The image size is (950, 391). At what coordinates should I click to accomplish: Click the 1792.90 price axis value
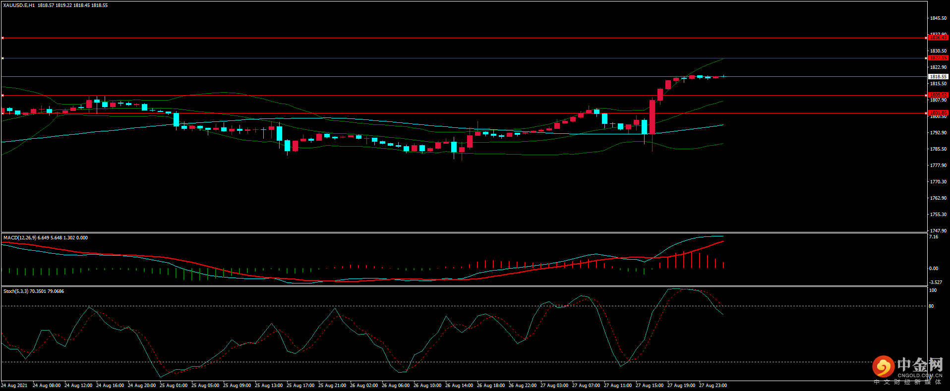click(938, 133)
